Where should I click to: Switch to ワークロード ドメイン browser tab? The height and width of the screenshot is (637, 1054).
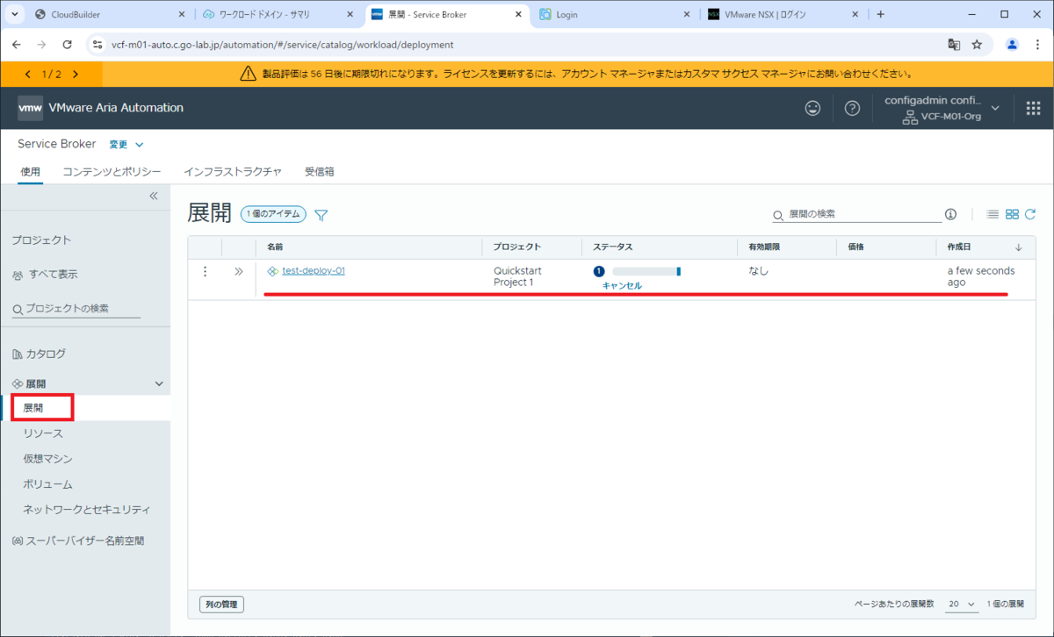279,15
